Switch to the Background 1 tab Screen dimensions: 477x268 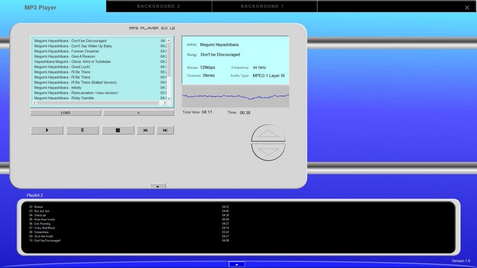(x=262, y=6)
